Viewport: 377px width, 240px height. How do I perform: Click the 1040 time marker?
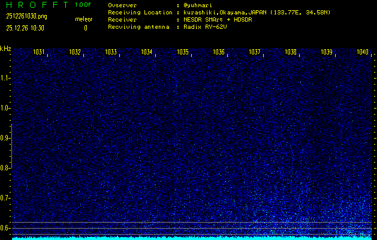coord(362,52)
